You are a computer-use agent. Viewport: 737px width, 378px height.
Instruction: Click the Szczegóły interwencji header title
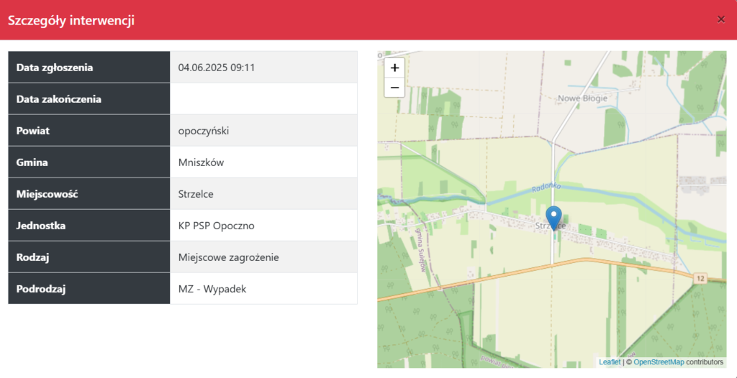[71, 20]
